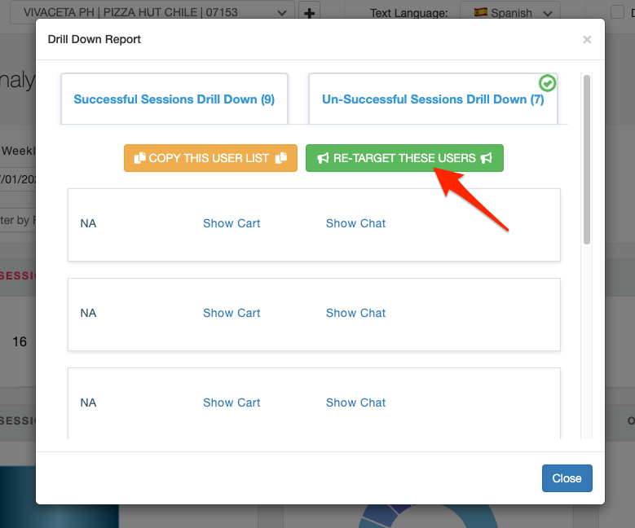This screenshot has width=635, height=528.
Task: Click the plus icon beside store selector
Action: point(309,12)
